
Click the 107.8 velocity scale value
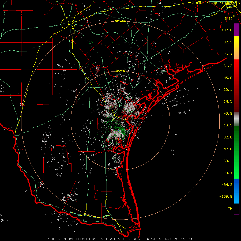[x=227, y=30]
